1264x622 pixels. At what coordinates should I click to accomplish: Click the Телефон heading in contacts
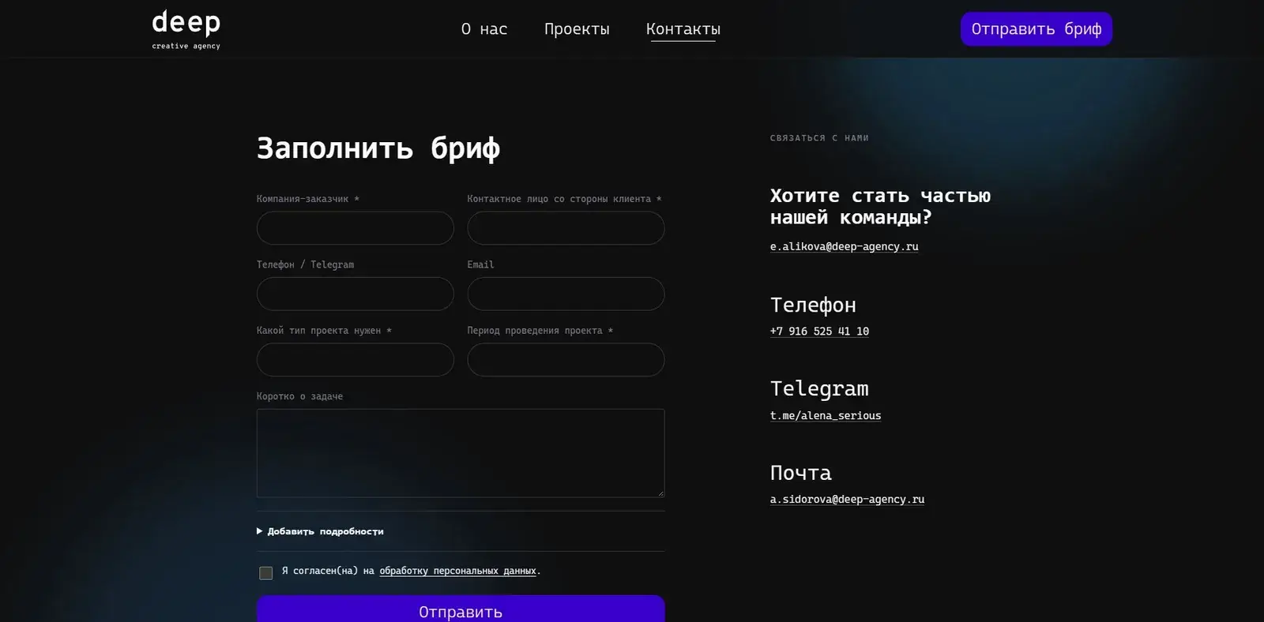point(813,305)
